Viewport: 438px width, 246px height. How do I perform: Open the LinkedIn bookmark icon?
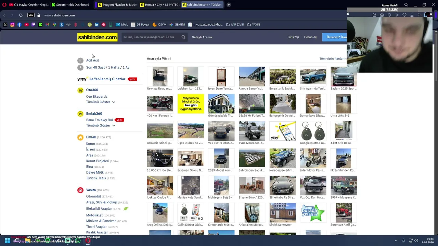(x=97, y=25)
